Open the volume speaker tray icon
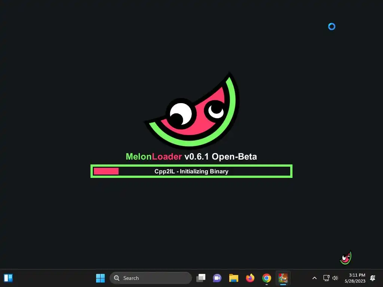Viewport: 383px width, 287px height. point(335,278)
